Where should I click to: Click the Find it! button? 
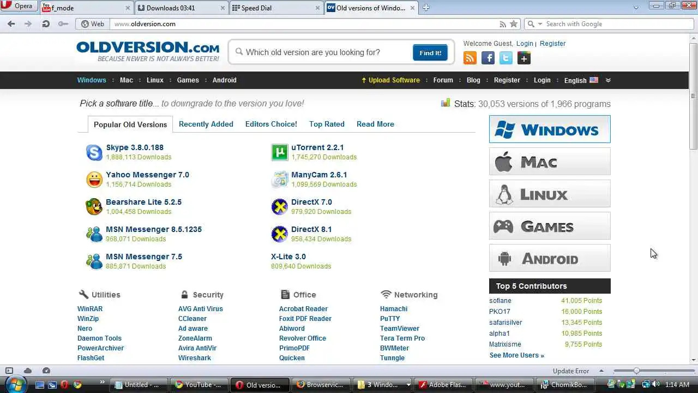tap(430, 53)
